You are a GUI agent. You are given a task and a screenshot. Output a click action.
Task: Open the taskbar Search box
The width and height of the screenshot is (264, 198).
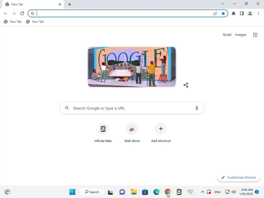(92, 192)
